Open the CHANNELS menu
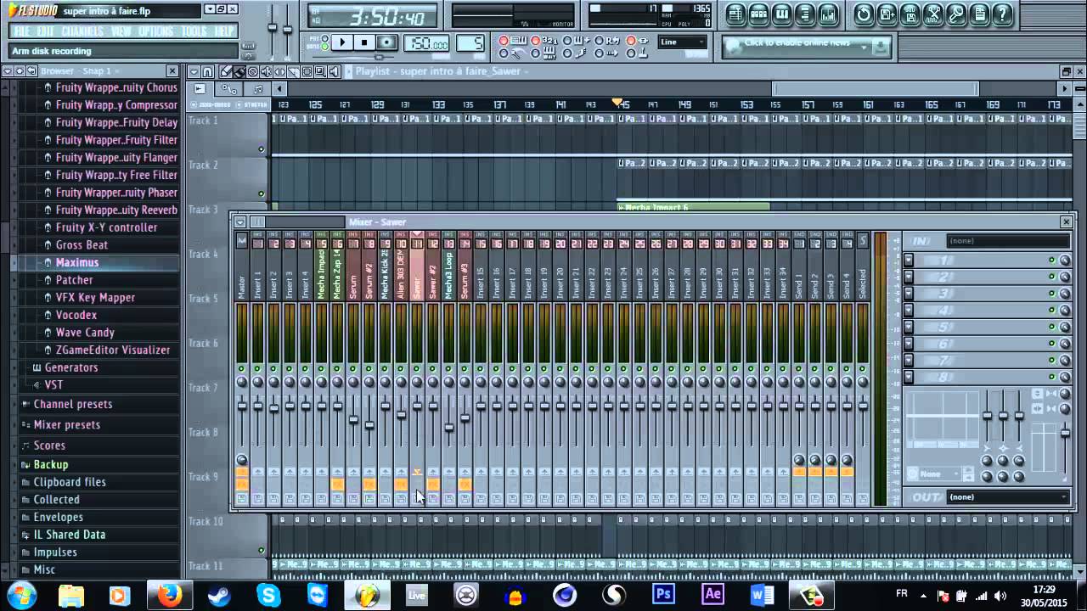 tap(82, 31)
